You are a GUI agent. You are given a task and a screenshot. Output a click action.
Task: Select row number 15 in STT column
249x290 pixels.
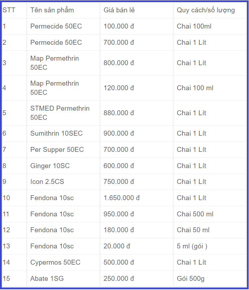tap(6, 279)
